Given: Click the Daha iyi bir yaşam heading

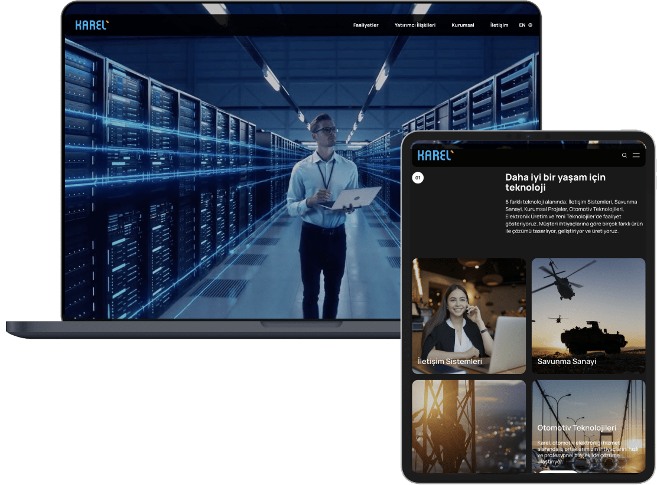Looking at the screenshot, I should point(555,182).
